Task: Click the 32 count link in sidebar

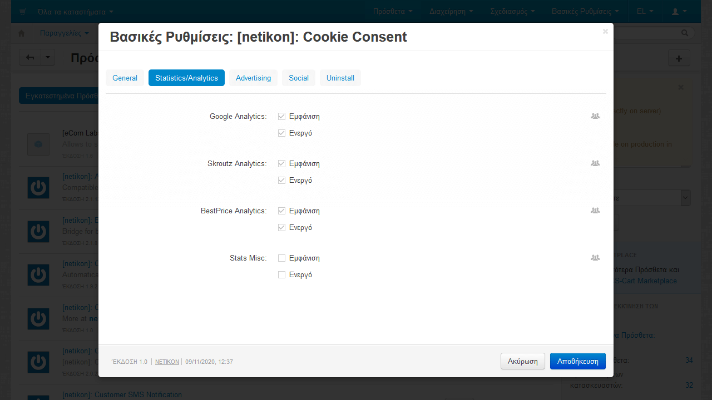Action: click(689, 385)
